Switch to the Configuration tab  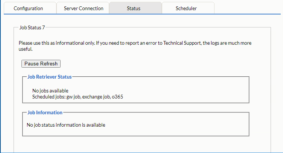click(28, 8)
